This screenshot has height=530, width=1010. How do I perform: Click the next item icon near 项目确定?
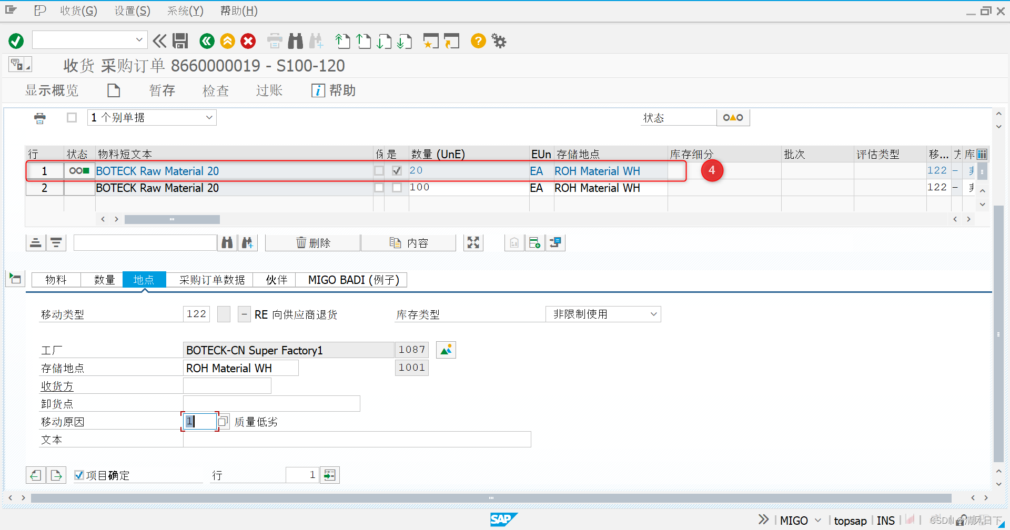pyautogui.click(x=56, y=475)
